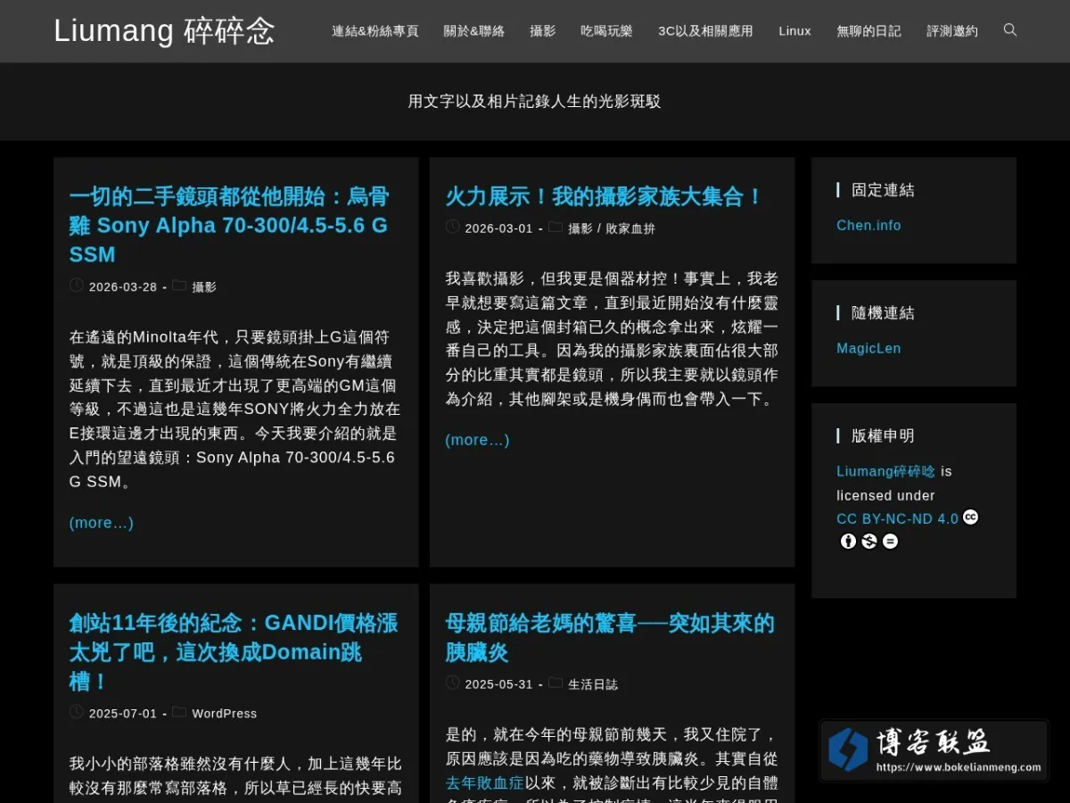The height and width of the screenshot is (803, 1070).
Task: Open the search icon in the header
Action: point(1009,30)
